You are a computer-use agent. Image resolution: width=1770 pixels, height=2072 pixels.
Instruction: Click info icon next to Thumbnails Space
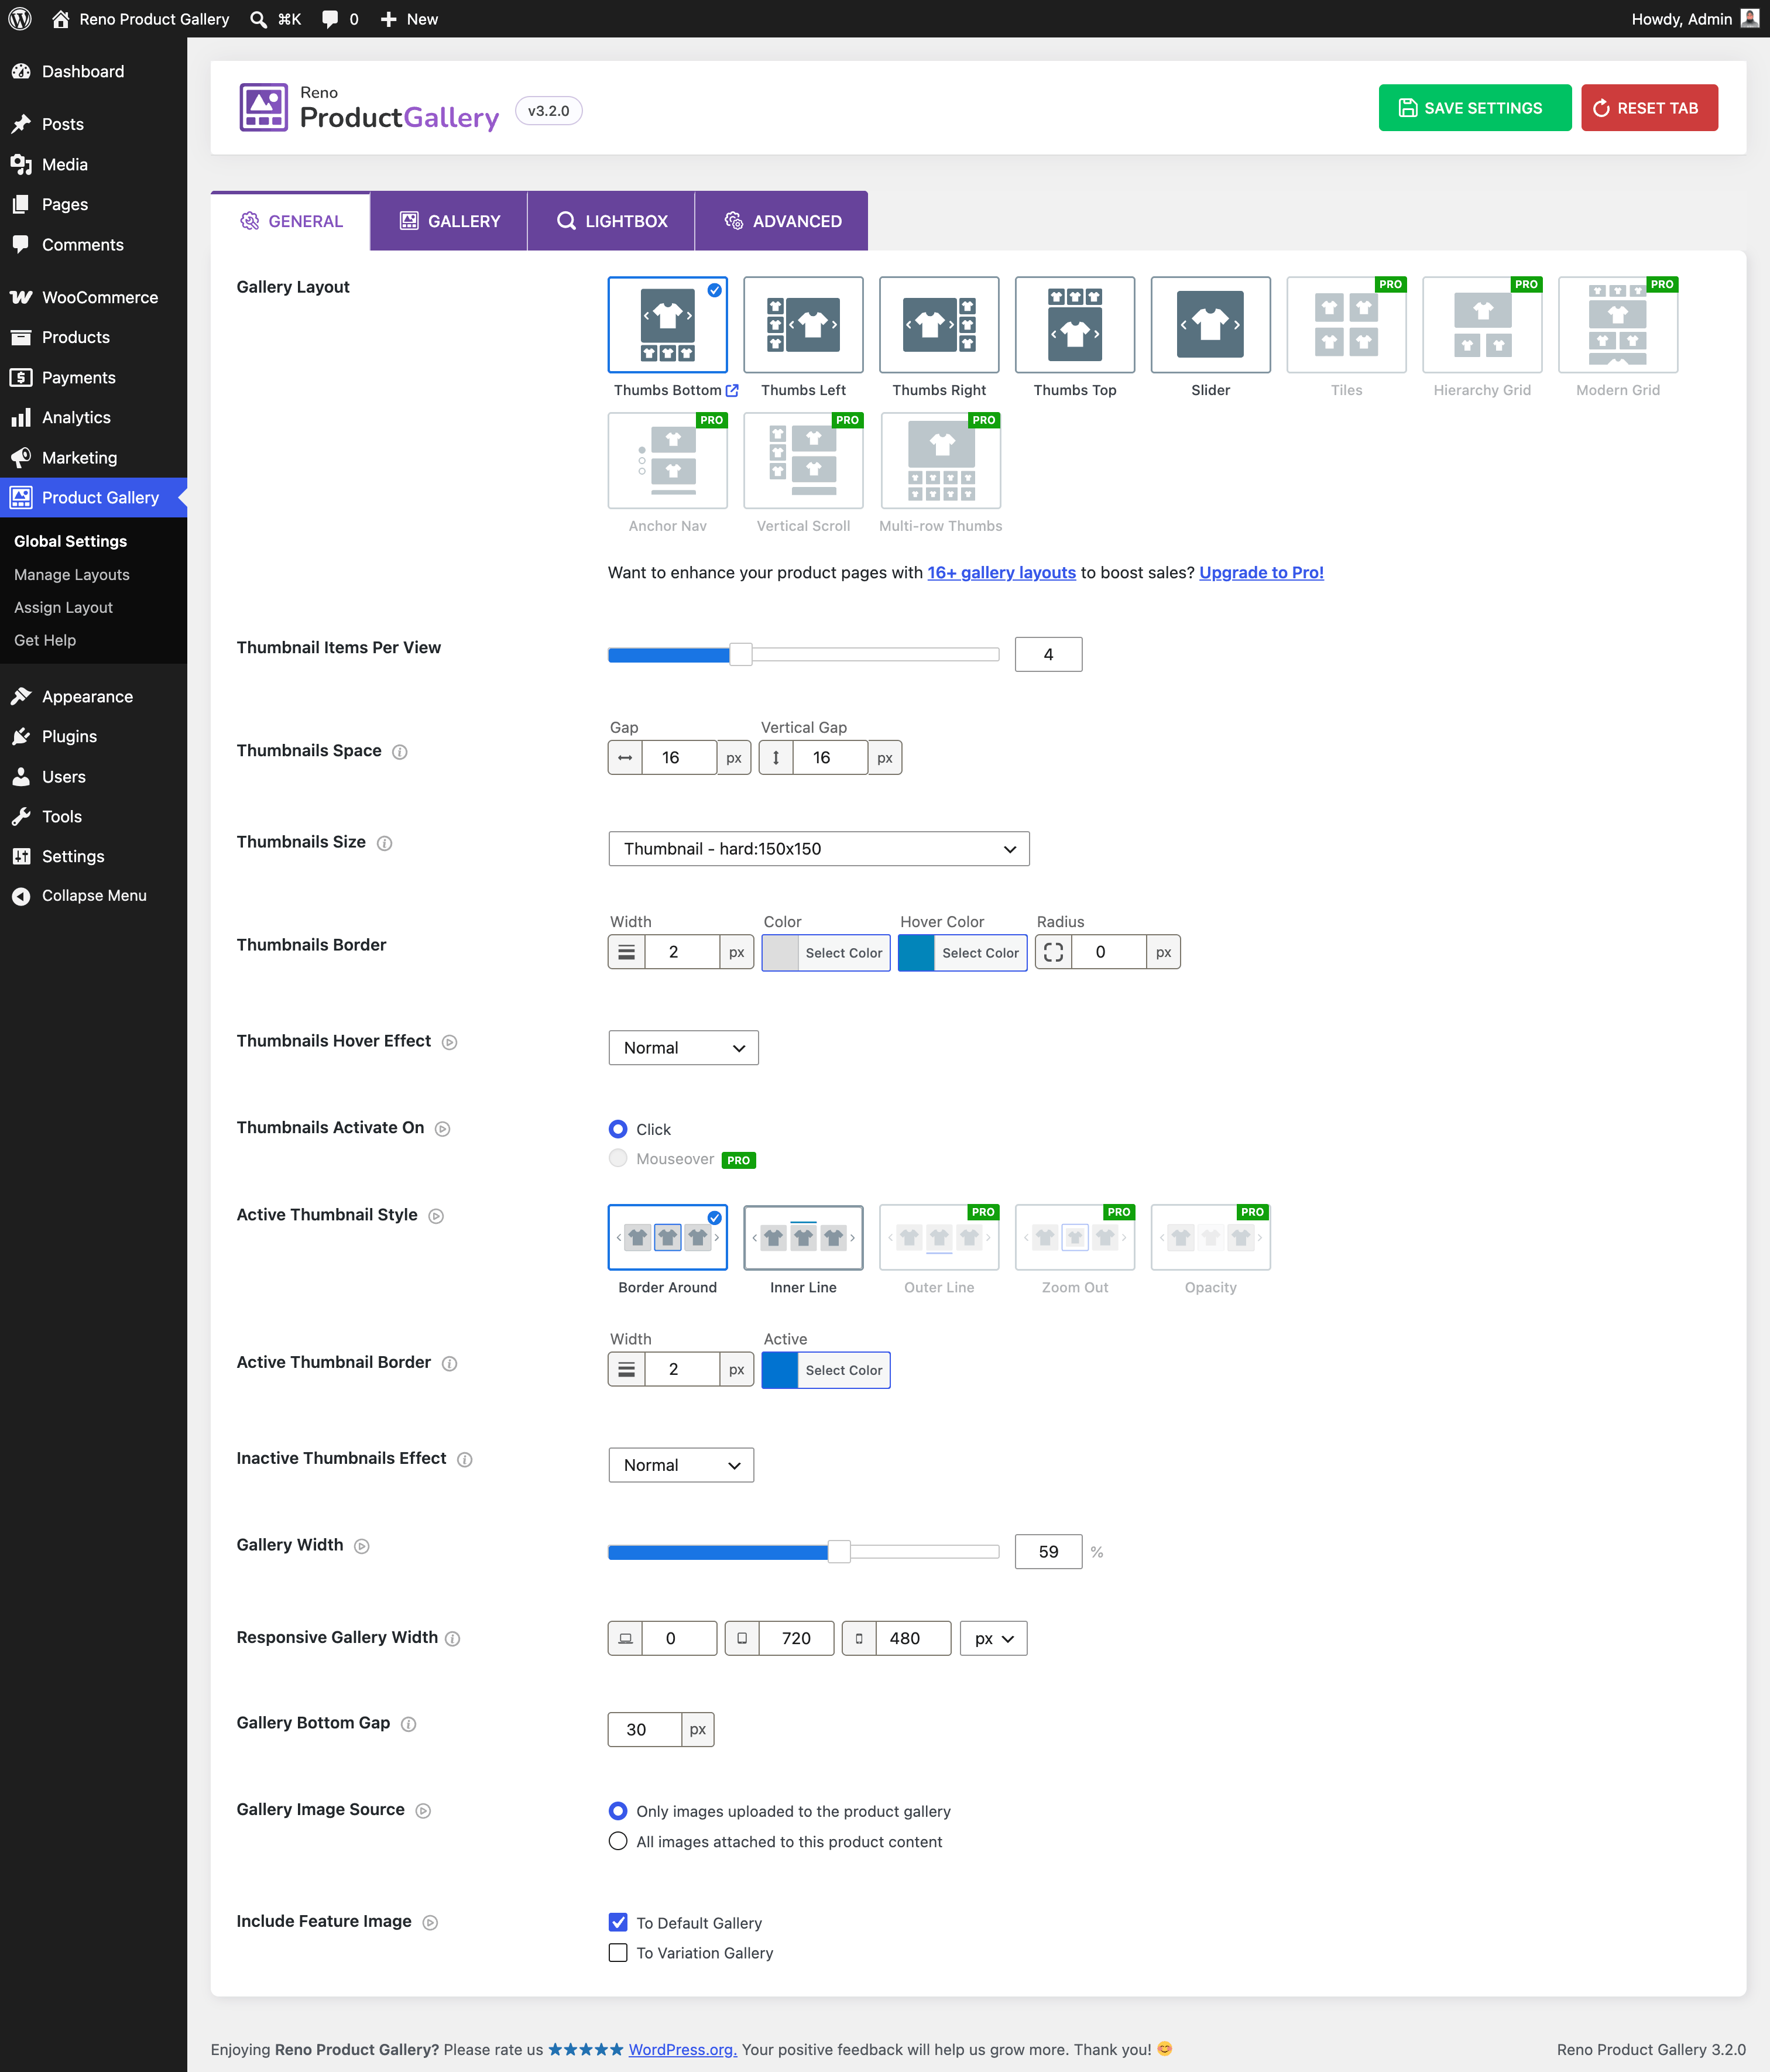tap(400, 752)
